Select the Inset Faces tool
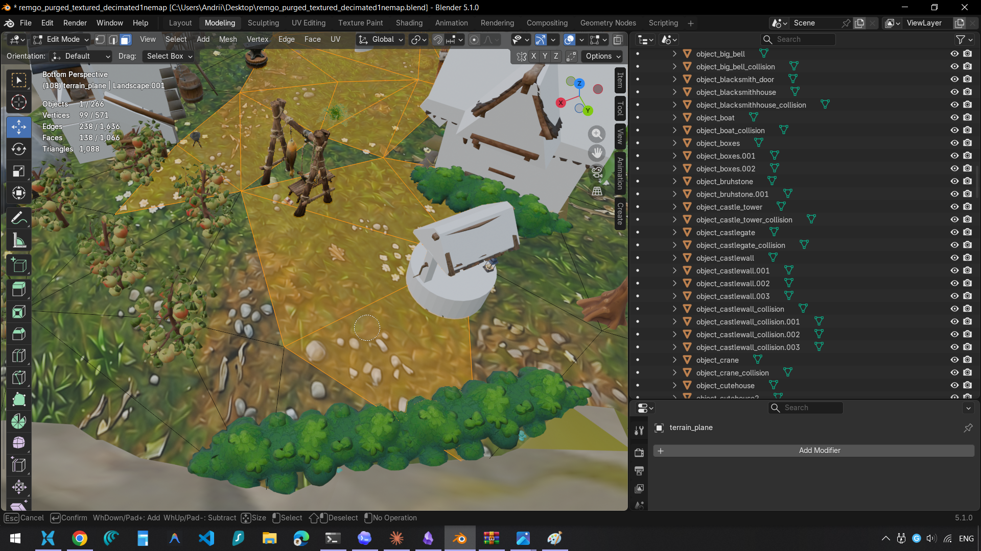Image resolution: width=981 pixels, height=551 pixels. [x=19, y=312]
